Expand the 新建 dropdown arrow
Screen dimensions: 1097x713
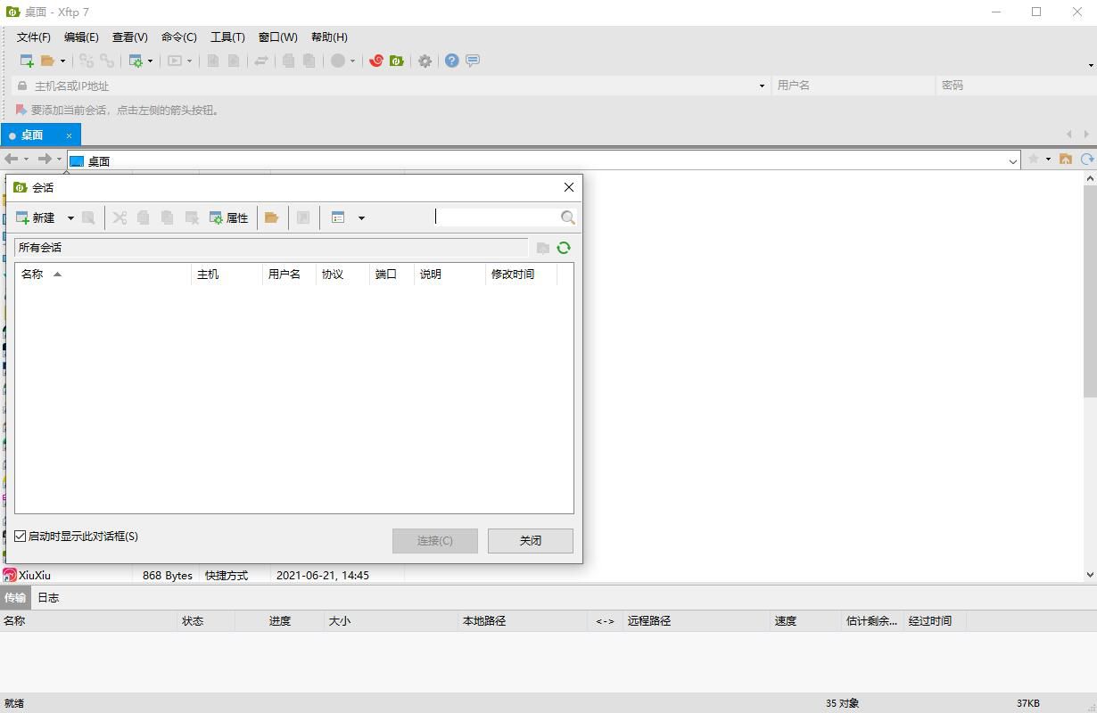pos(70,217)
